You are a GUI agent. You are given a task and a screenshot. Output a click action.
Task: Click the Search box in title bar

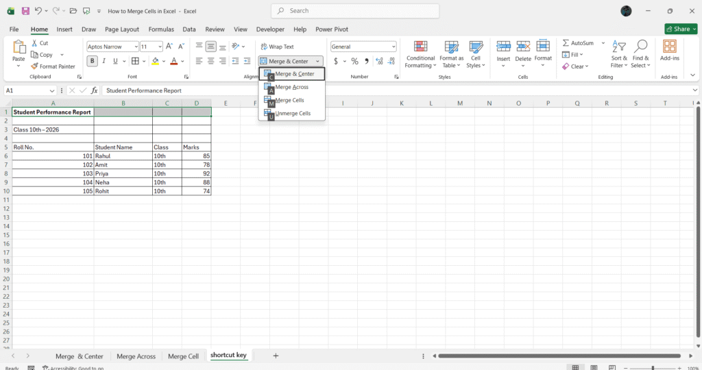click(x=355, y=11)
